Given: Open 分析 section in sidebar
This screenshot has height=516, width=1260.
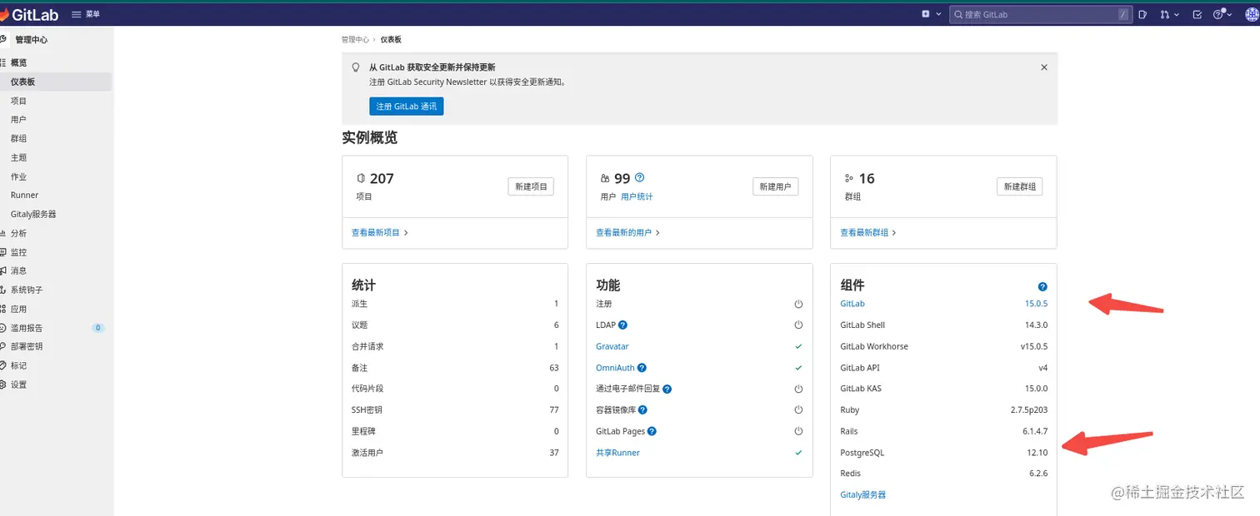Looking at the screenshot, I should point(18,233).
